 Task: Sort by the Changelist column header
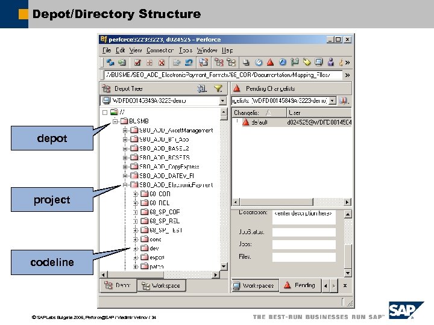coord(259,113)
